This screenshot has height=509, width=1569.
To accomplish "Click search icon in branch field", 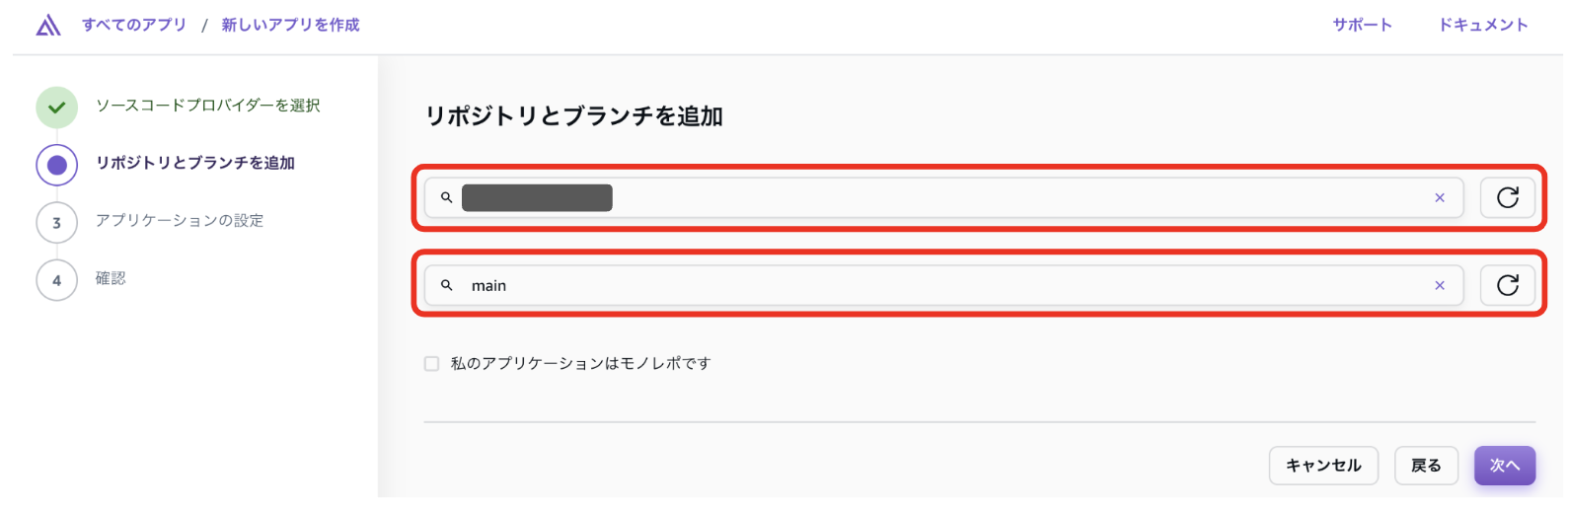I will coord(446,285).
